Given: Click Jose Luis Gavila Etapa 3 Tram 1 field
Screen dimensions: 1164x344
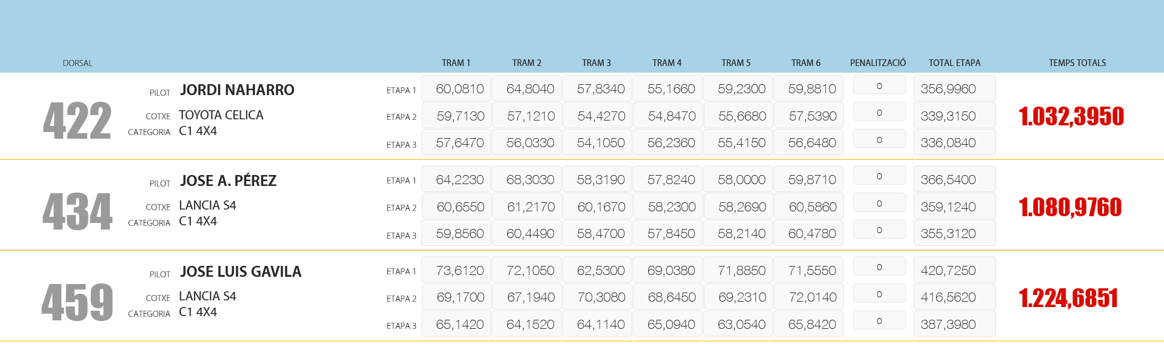Looking at the screenshot, I should coord(457,325).
